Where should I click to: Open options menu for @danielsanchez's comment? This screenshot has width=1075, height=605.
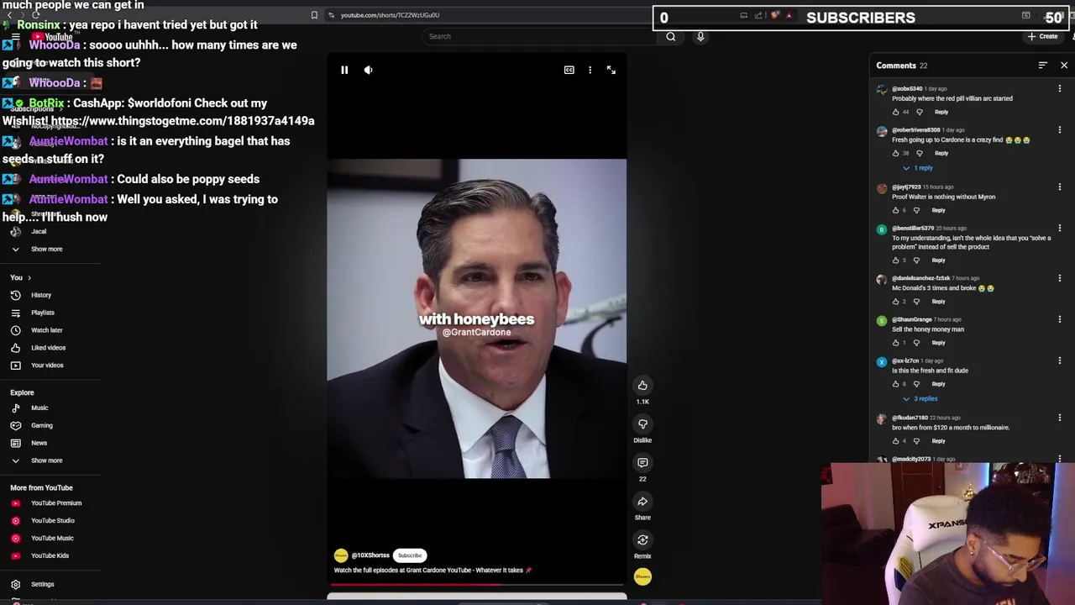coord(1060,278)
